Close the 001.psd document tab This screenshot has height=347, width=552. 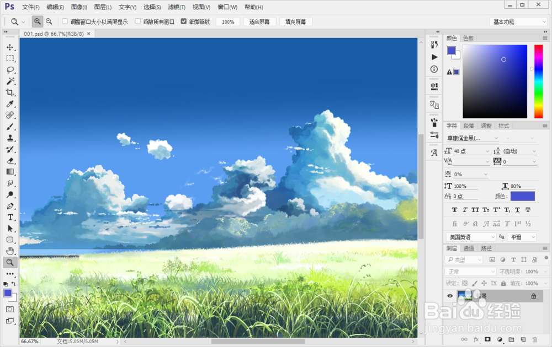[89, 34]
